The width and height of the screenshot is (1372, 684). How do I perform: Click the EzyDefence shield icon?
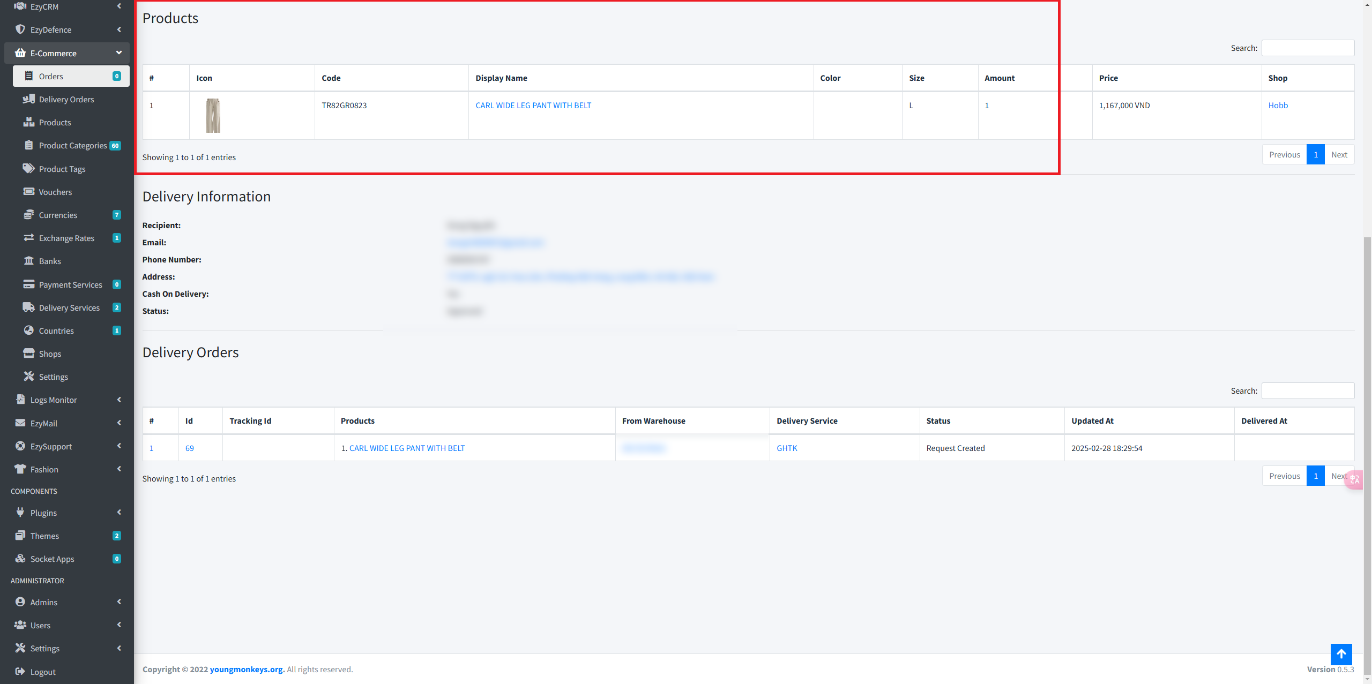point(20,29)
